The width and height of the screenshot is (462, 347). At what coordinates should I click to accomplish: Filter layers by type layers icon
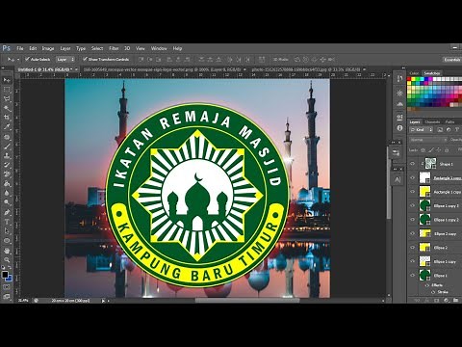[457, 130]
